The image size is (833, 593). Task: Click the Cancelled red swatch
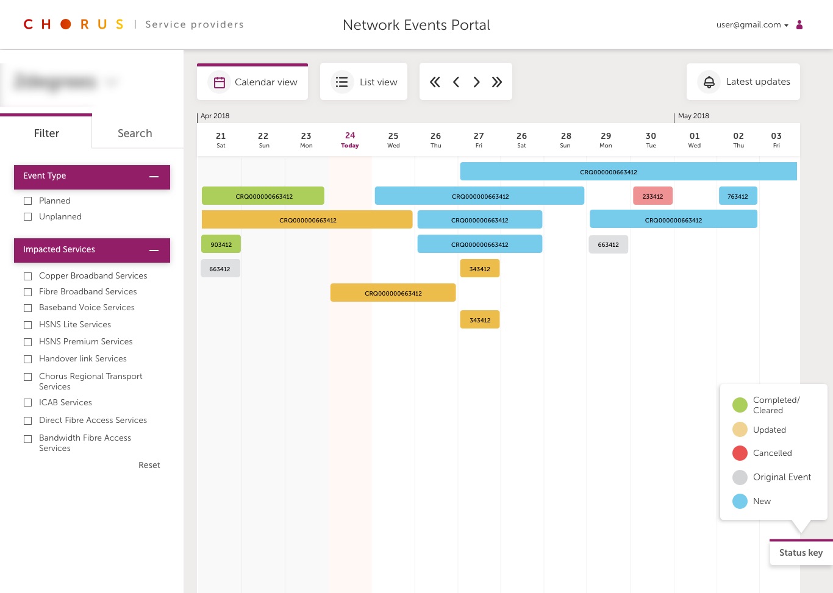coord(740,453)
